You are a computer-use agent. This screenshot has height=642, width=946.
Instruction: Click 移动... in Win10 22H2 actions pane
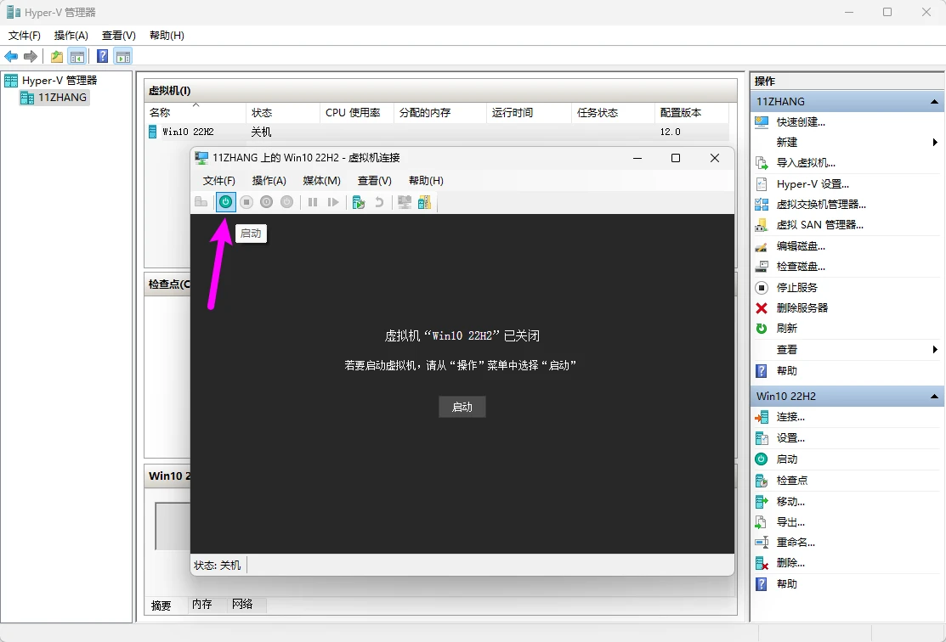790,502
